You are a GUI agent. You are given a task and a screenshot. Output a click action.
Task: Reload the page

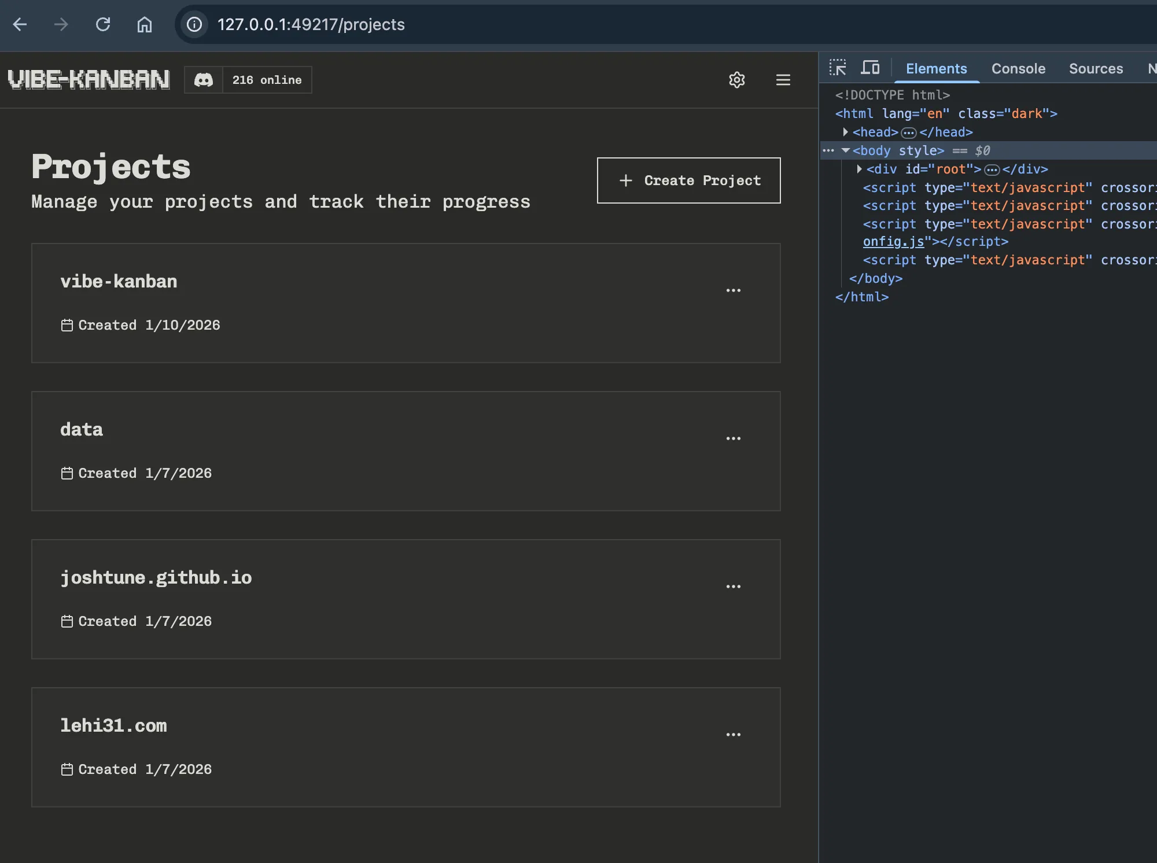[103, 24]
